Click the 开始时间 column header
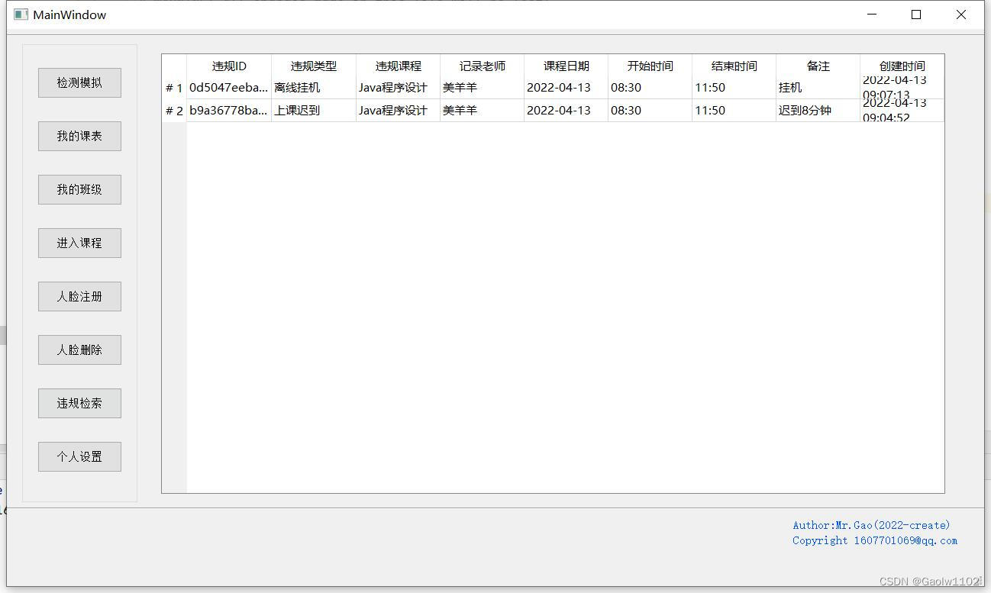This screenshot has width=991, height=593. tap(650, 66)
